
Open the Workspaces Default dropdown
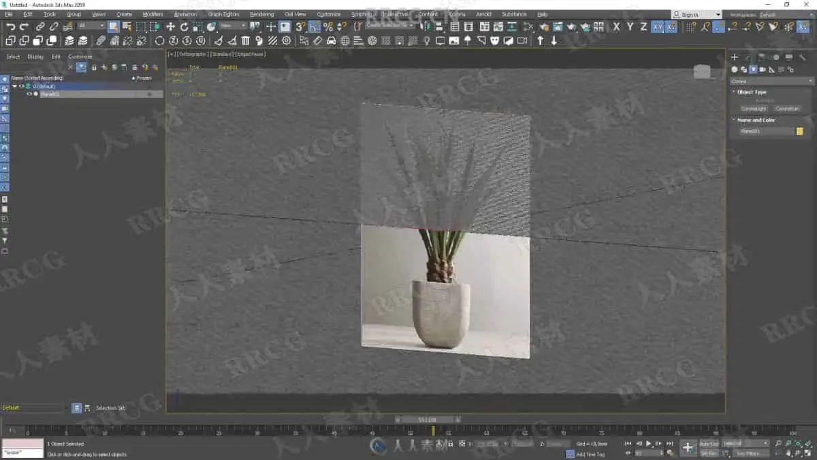786,14
